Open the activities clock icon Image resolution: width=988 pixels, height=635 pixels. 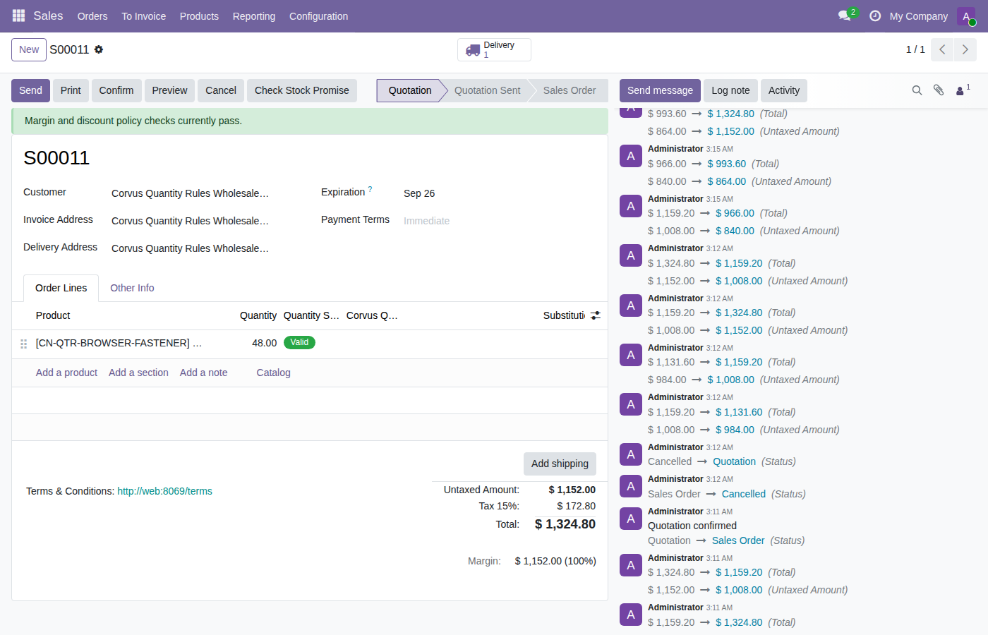(x=875, y=16)
